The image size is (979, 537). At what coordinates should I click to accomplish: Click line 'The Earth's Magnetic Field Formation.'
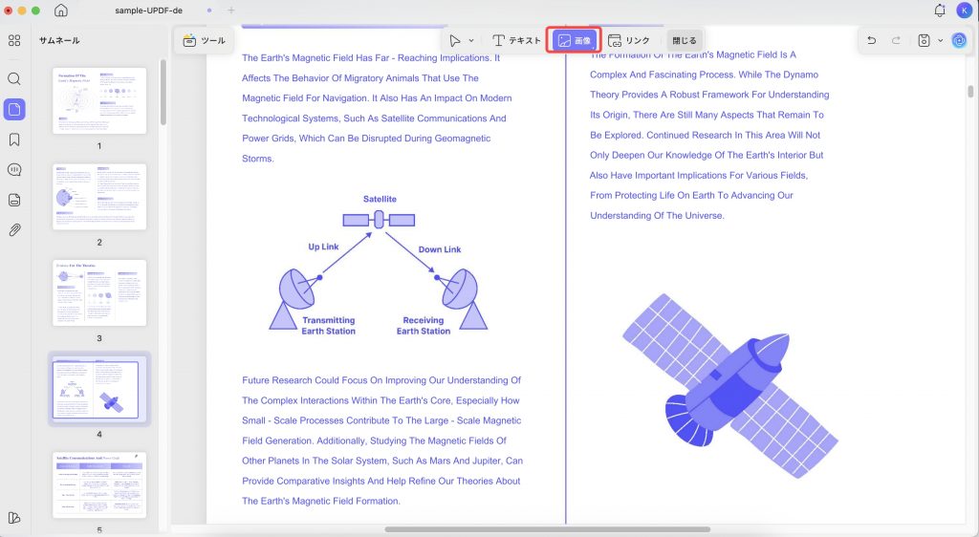tap(321, 501)
